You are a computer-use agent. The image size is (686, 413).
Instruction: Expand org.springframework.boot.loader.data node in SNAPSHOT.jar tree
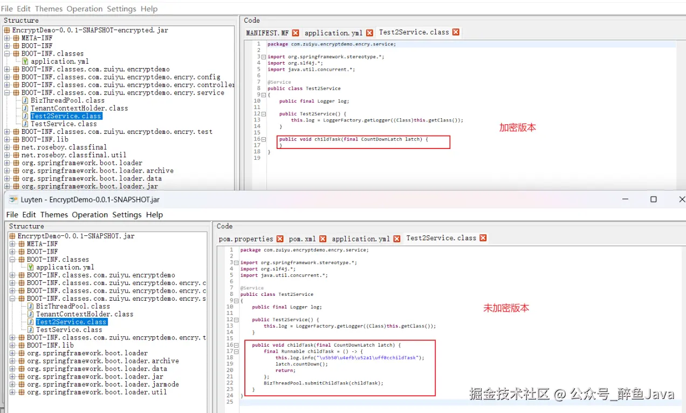tap(12, 369)
